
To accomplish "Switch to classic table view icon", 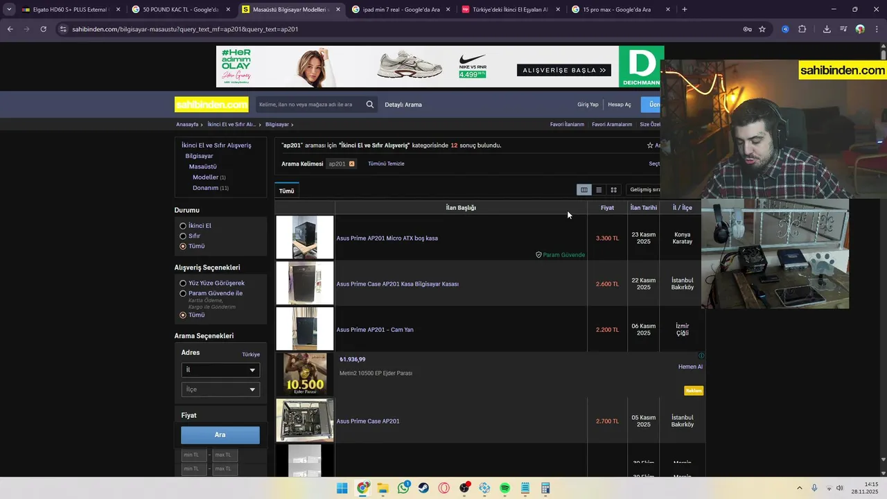I will click(x=584, y=190).
